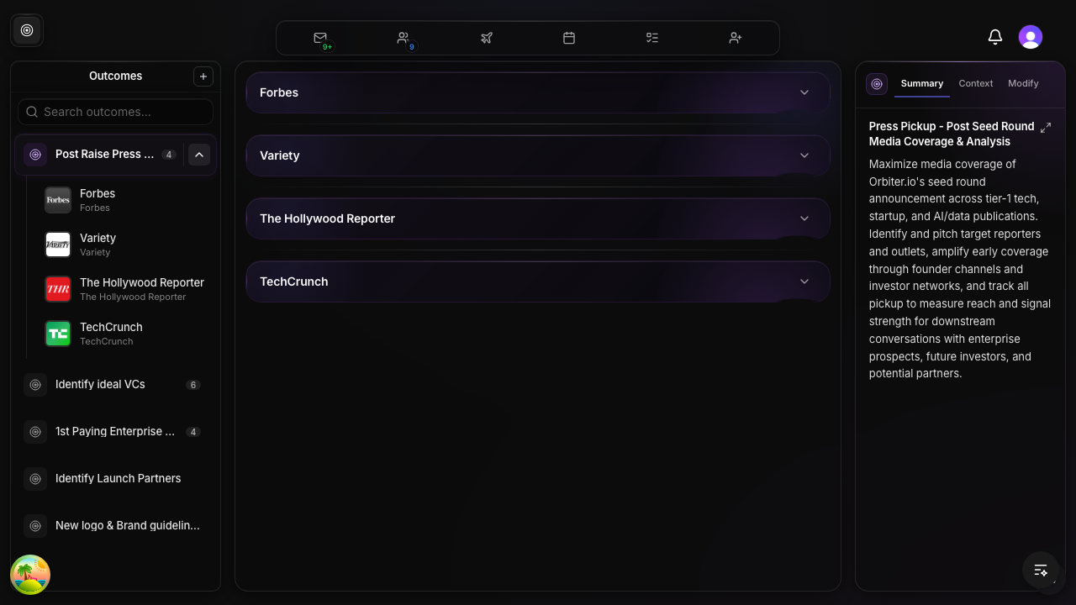Expand the TechCrunch card

804,281
